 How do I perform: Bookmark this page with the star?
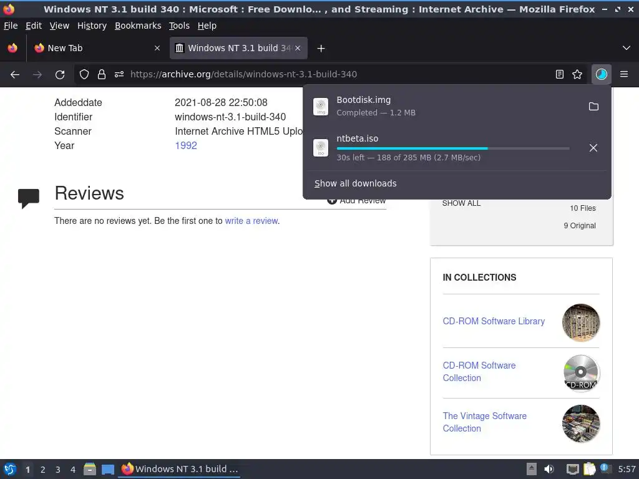click(577, 74)
